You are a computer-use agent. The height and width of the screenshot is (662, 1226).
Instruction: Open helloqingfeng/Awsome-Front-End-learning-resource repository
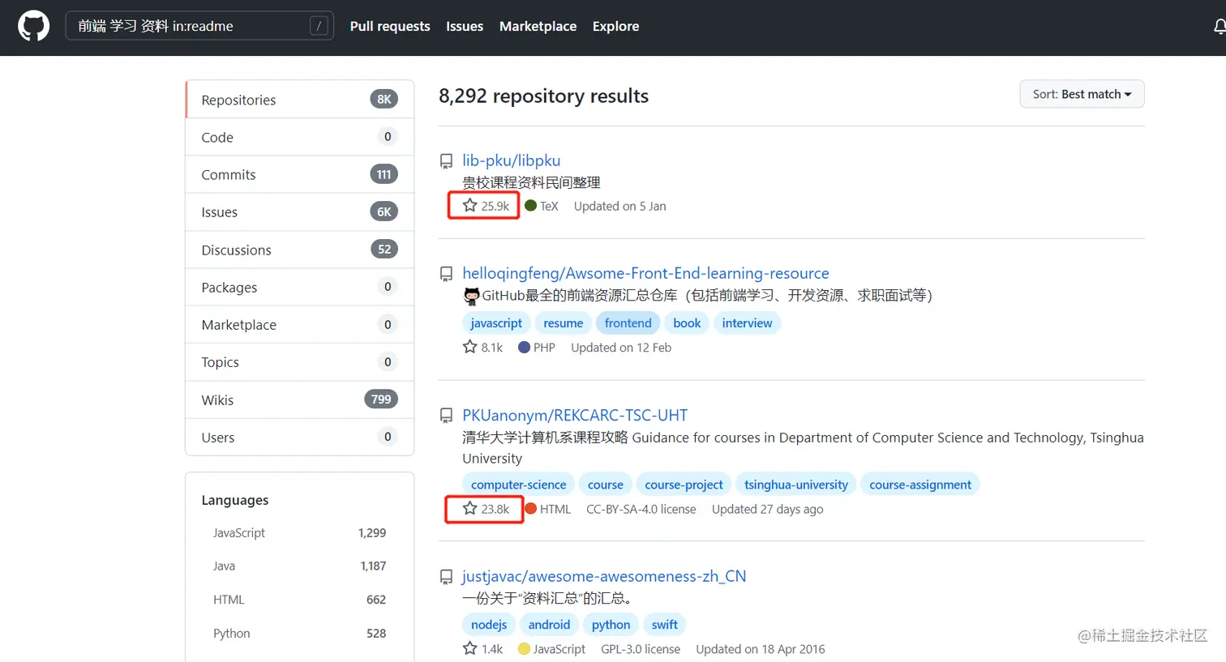tap(645, 273)
